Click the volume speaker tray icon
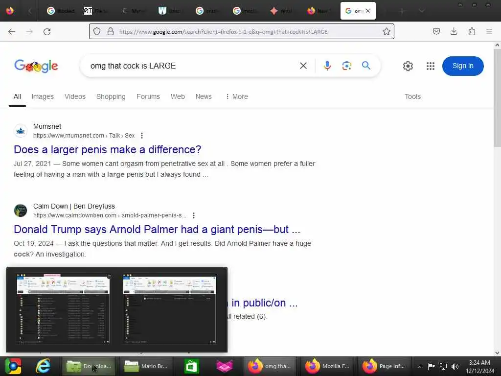Viewport: 501px width, 376px height. 455,366
